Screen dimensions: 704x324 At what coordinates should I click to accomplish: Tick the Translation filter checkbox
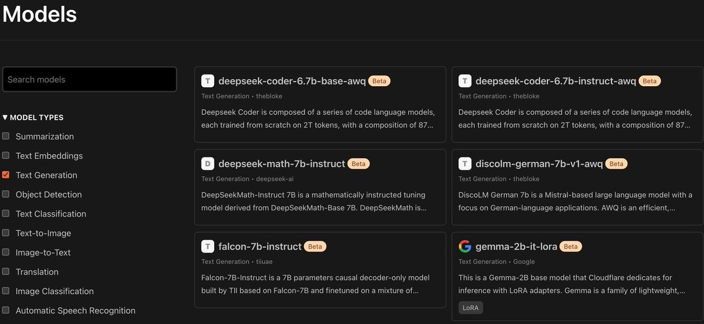(6, 271)
